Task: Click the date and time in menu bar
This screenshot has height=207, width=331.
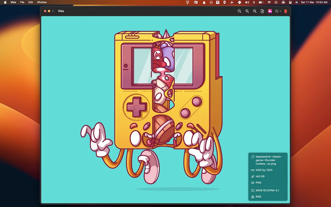Action: 314,2
